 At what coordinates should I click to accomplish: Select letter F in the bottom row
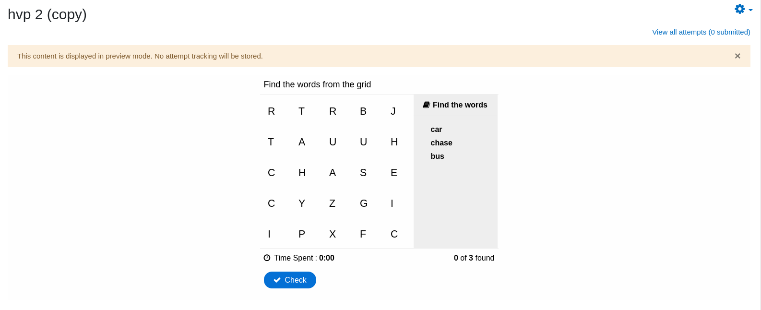pyautogui.click(x=363, y=234)
